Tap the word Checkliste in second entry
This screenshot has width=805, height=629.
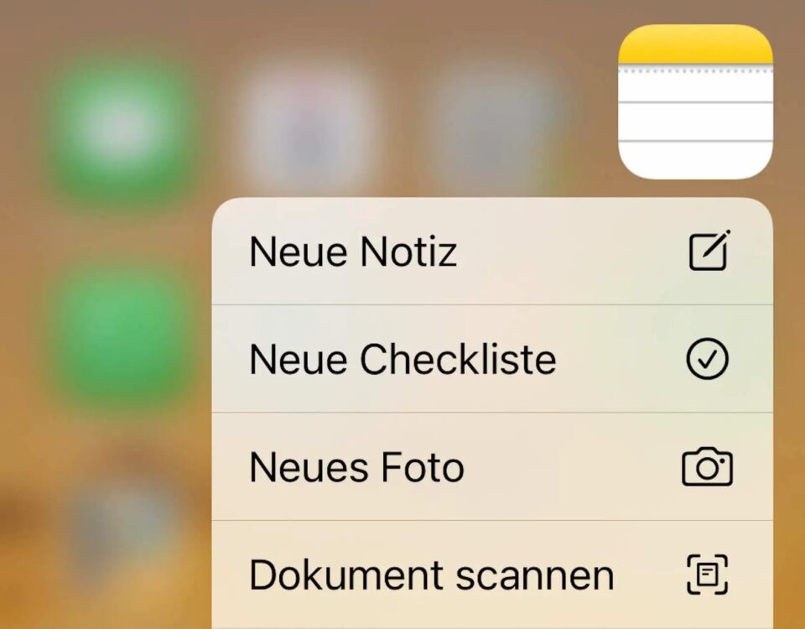point(458,359)
